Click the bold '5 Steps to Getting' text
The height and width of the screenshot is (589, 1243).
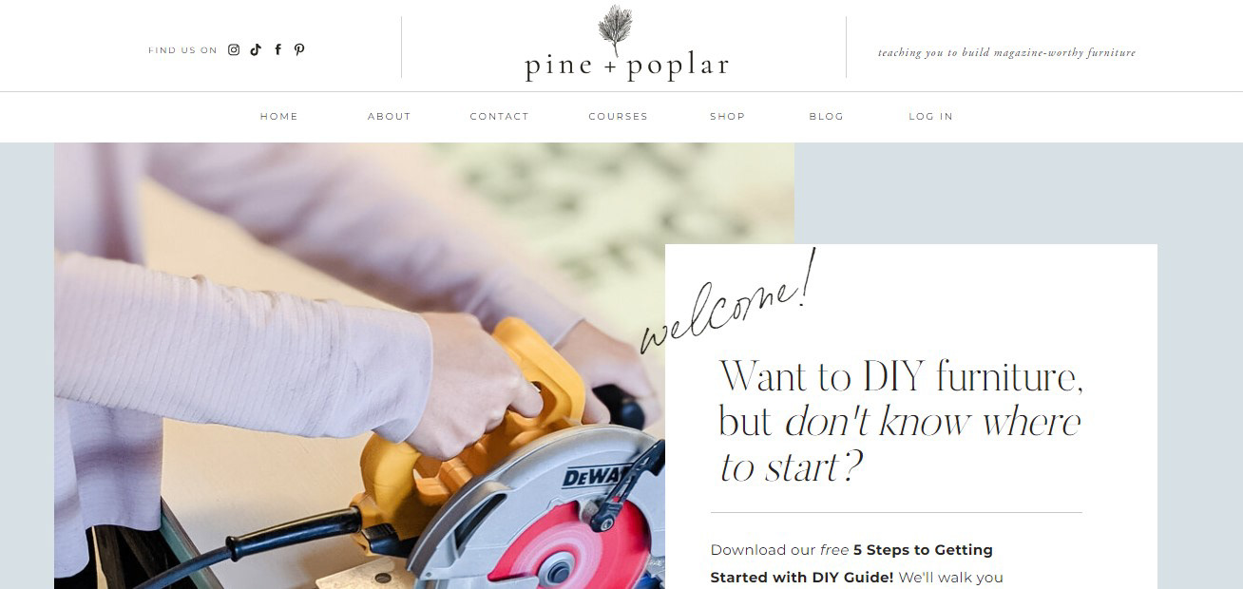[x=921, y=550]
